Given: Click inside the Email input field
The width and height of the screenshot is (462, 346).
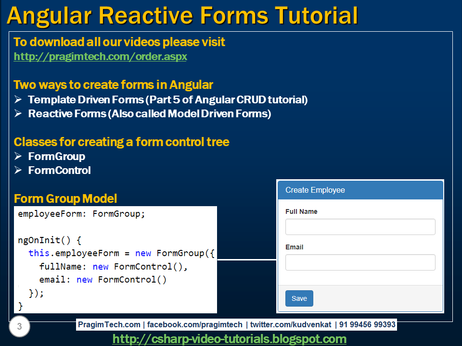Looking at the screenshot, I should point(360,262).
